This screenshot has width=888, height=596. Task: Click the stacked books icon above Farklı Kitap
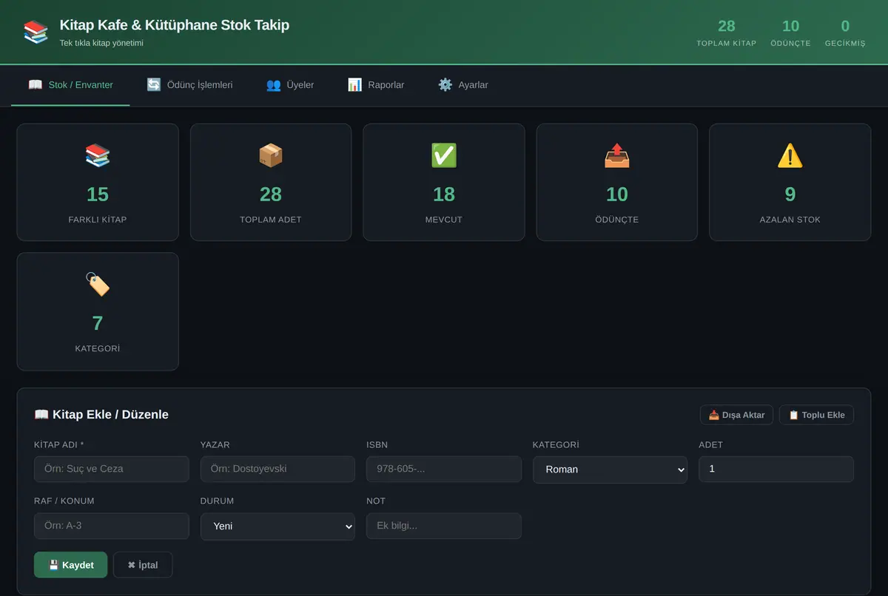[98, 155]
